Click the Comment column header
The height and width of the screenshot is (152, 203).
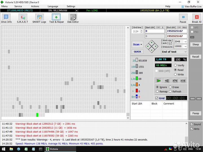pyautogui.click(x=169, y=104)
